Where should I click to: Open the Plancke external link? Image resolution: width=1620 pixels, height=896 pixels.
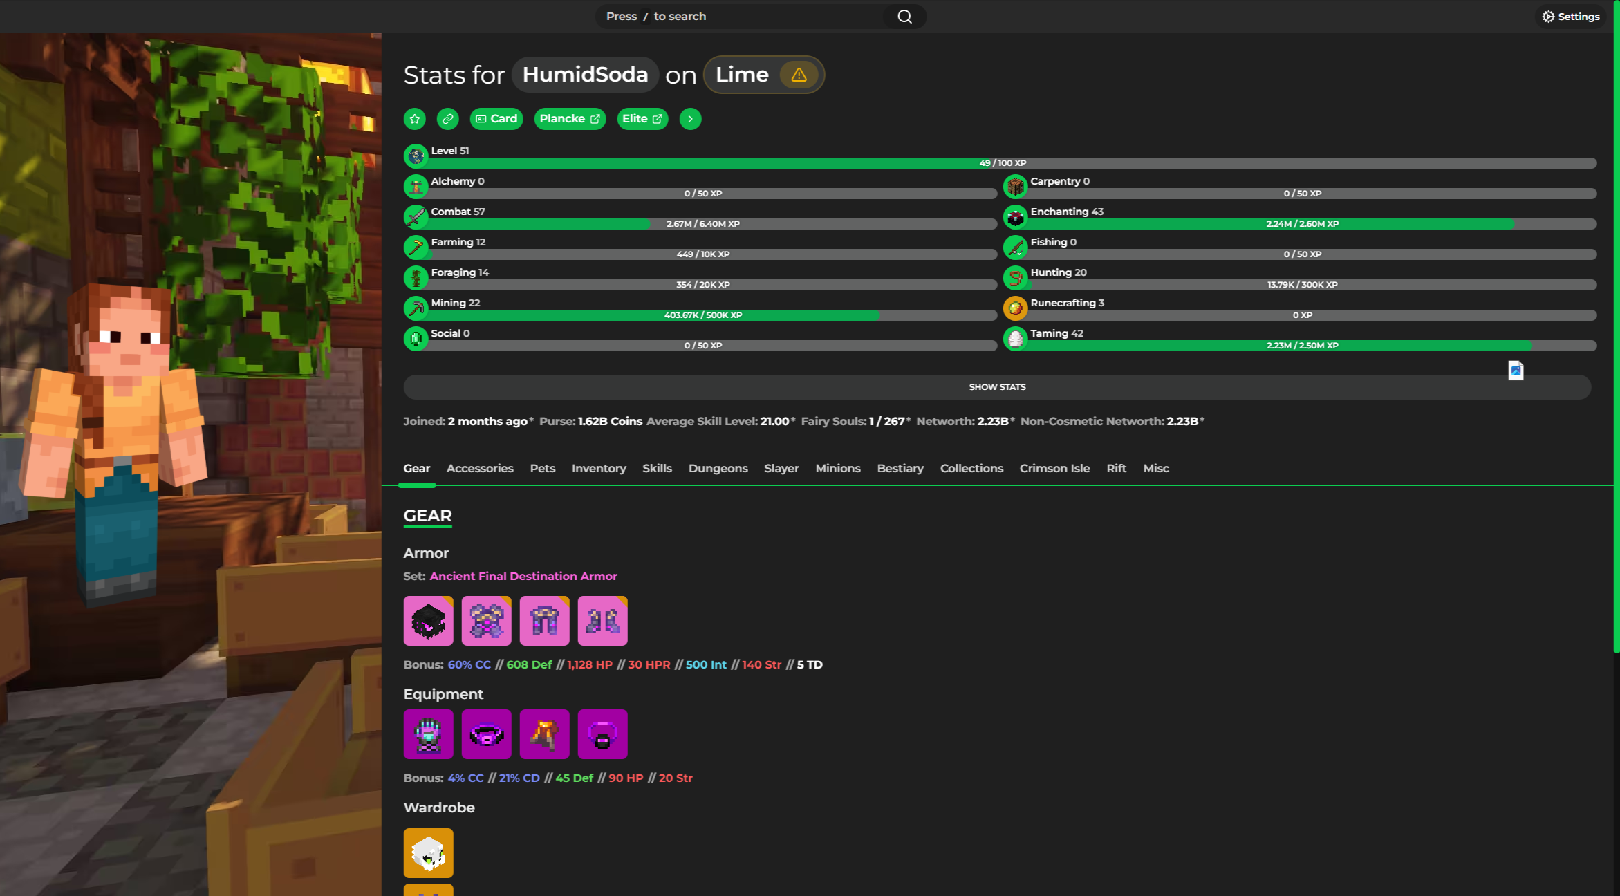[x=569, y=119]
